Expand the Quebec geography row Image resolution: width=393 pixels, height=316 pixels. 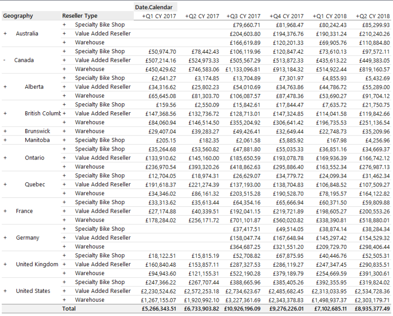(4, 184)
